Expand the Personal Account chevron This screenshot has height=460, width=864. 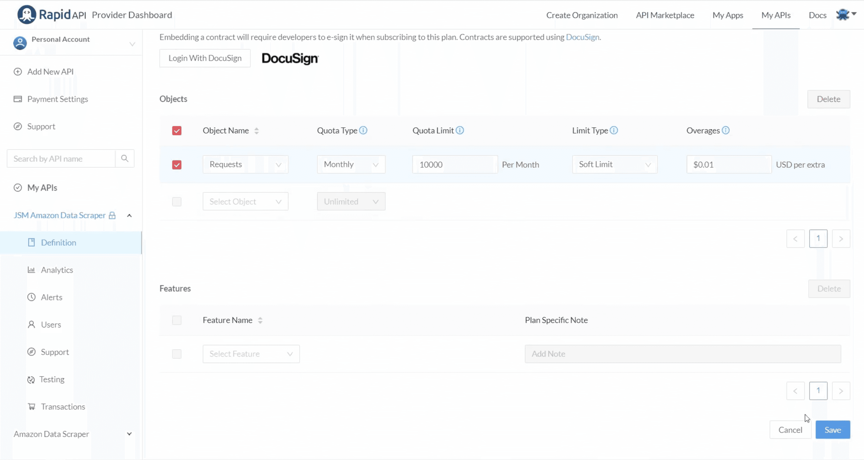[132, 44]
